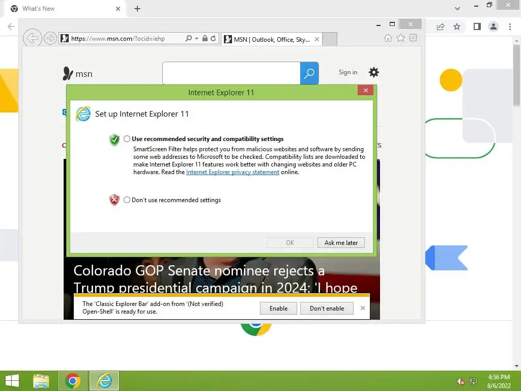Open a new Chrome tab with plus
Viewport: 521px width, 391px height.
click(x=137, y=9)
